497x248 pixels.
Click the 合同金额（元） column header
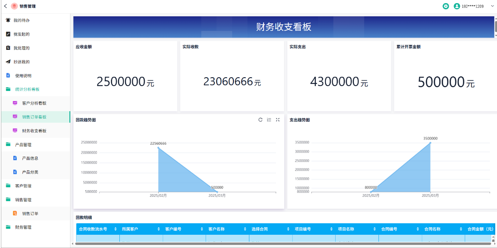pyautogui.click(x=481, y=229)
